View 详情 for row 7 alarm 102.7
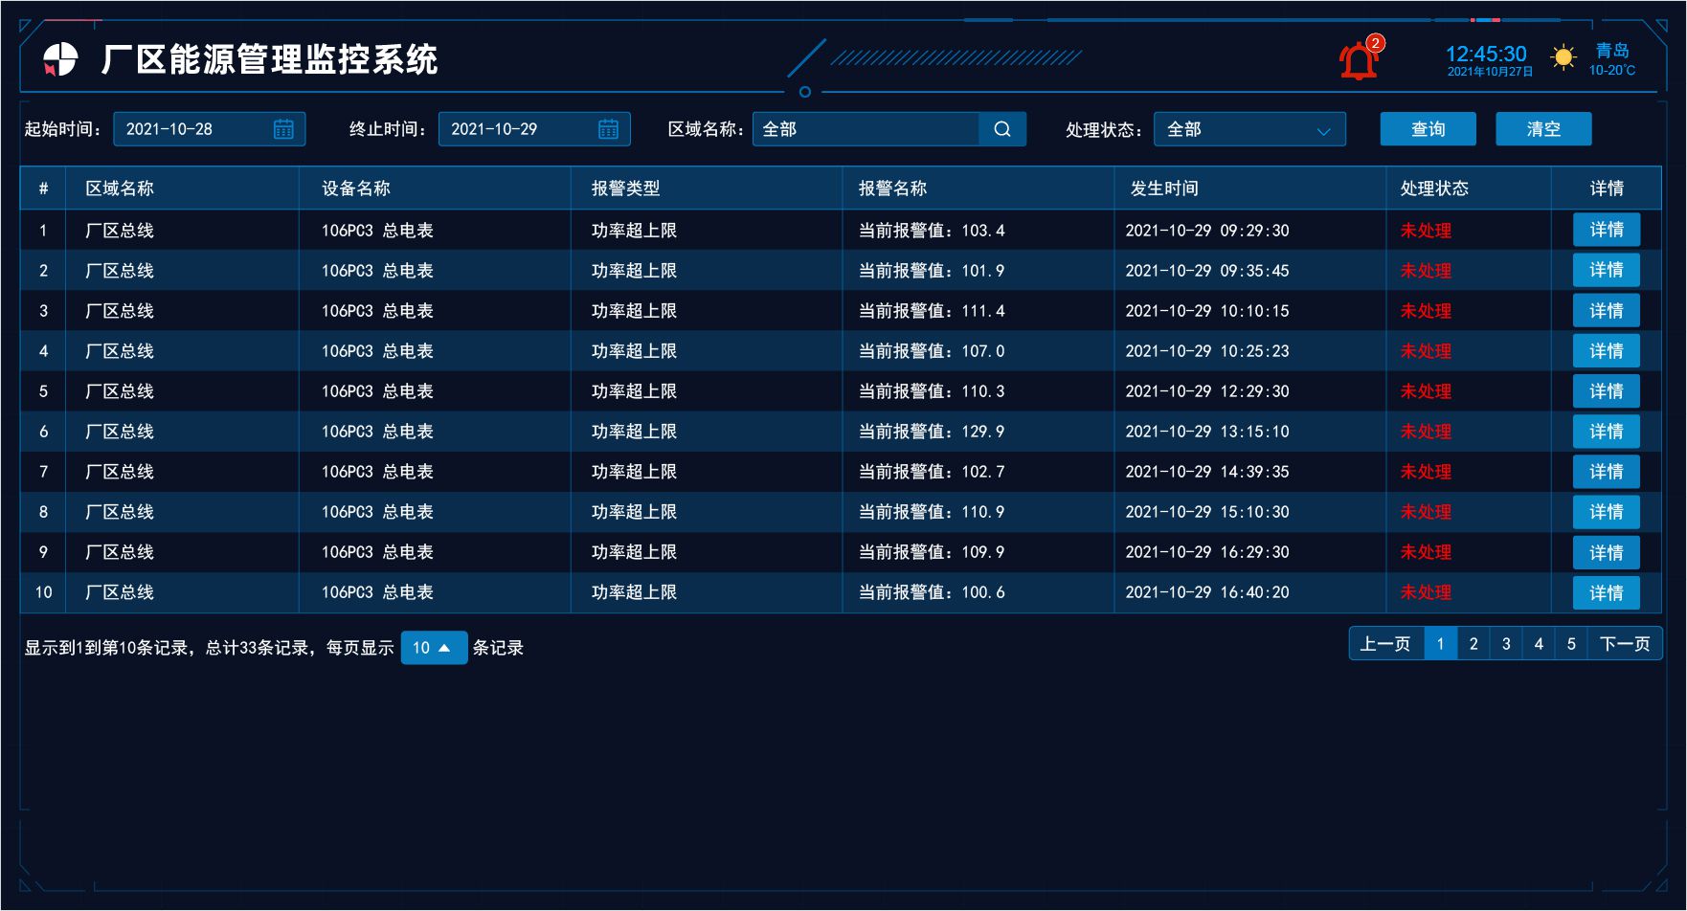The width and height of the screenshot is (1687, 911). [x=1607, y=471]
